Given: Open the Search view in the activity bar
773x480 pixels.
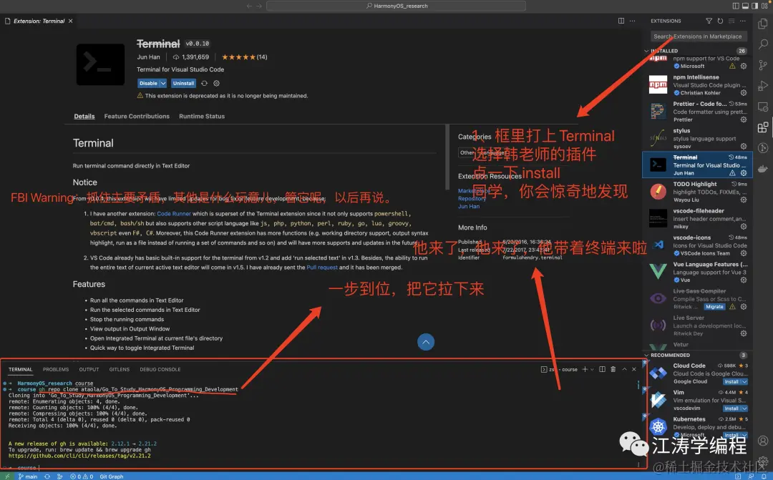Looking at the screenshot, I should click(763, 44).
